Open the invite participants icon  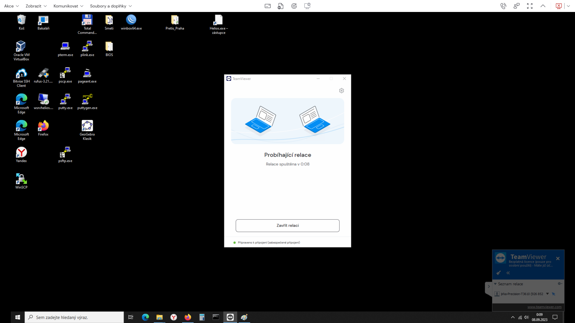tap(516, 6)
